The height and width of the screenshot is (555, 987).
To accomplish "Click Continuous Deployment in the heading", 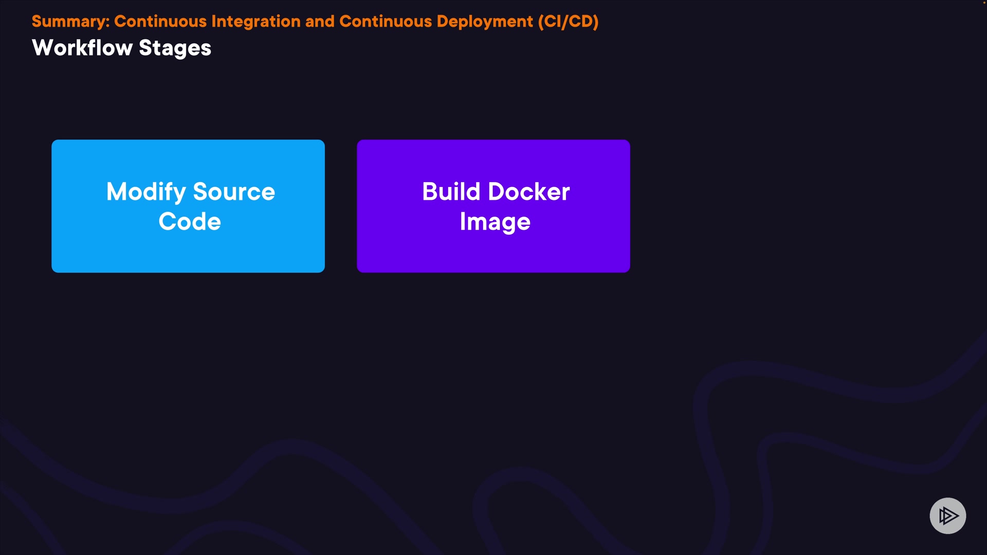I will [x=436, y=21].
